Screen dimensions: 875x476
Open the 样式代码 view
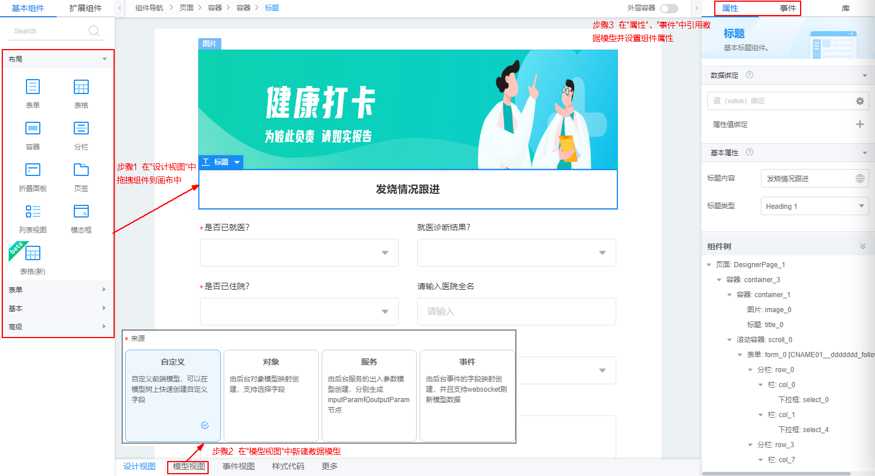click(x=288, y=466)
